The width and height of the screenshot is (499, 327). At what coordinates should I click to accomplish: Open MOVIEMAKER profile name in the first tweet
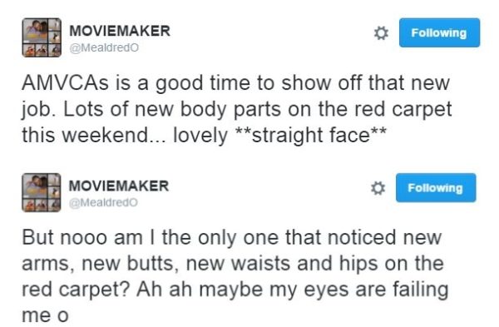point(120,31)
